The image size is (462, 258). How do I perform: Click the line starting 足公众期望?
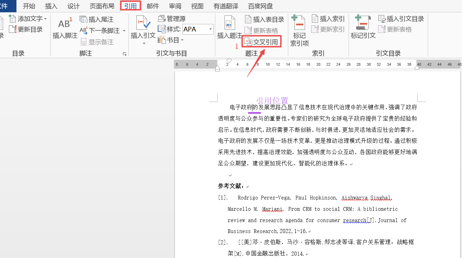tap(283, 164)
